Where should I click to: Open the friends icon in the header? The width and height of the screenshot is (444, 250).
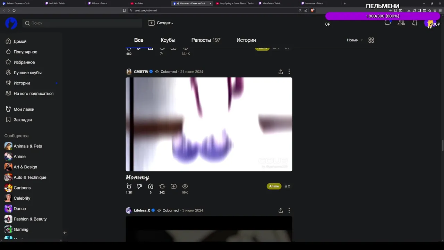[401, 23]
